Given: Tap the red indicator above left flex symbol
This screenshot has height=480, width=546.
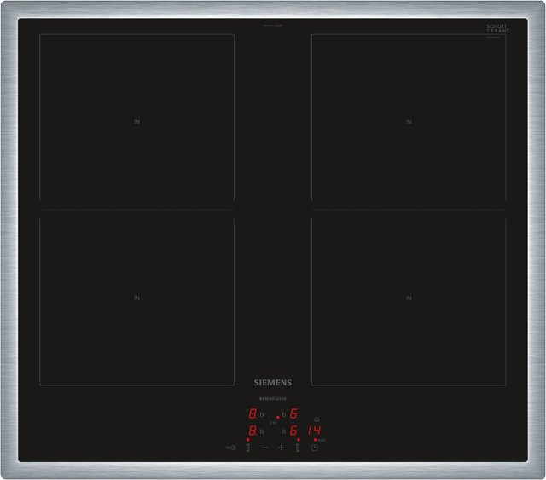Looking at the screenshot, I should [x=248, y=440].
